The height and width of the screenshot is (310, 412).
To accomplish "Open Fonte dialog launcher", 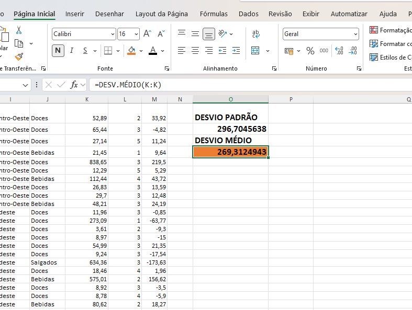I will [x=167, y=68].
